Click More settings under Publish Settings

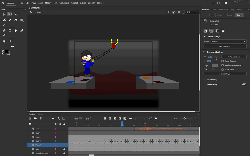coord(225,46)
